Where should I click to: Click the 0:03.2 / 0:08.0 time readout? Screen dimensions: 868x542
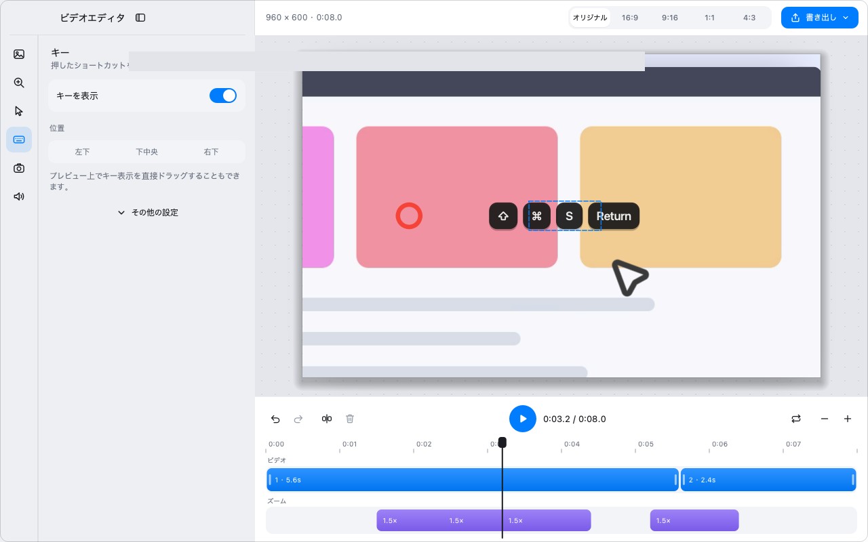574,419
